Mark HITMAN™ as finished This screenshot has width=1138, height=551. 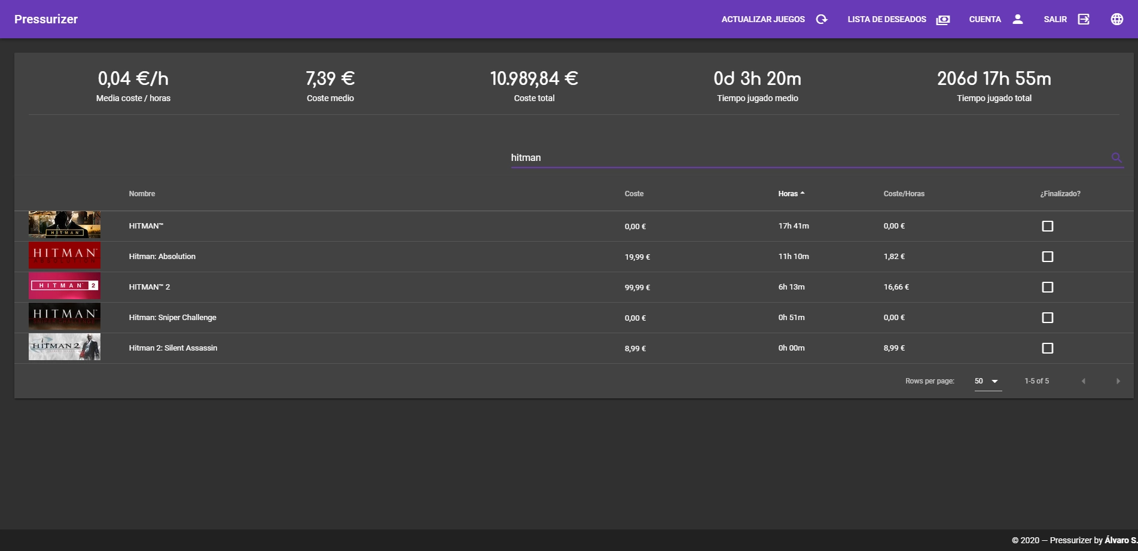[x=1047, y=226]
